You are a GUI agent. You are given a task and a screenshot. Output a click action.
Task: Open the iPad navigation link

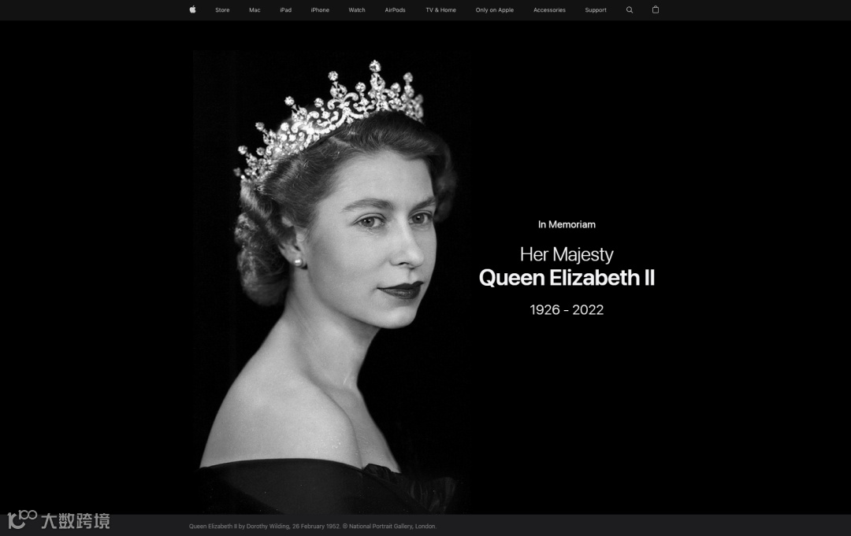[285, 9]
